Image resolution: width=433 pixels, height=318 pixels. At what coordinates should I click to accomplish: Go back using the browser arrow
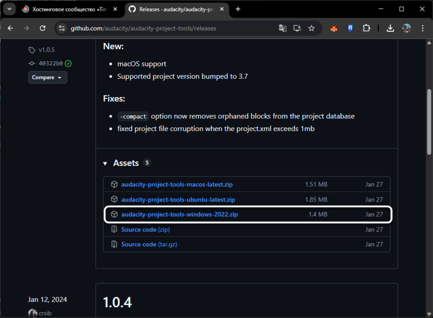[10, 28]
